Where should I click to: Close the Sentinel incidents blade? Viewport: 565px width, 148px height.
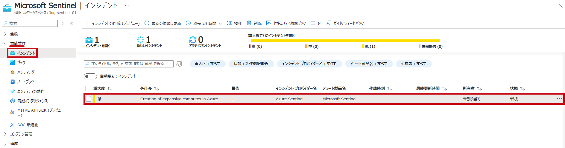click(561, 6)
